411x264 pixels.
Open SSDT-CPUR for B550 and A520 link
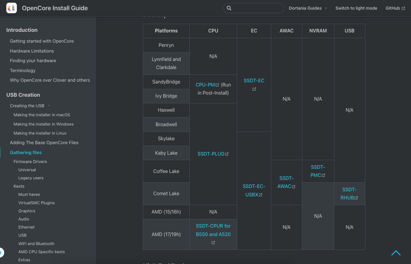pyautogui.click(x=213, y=230)
